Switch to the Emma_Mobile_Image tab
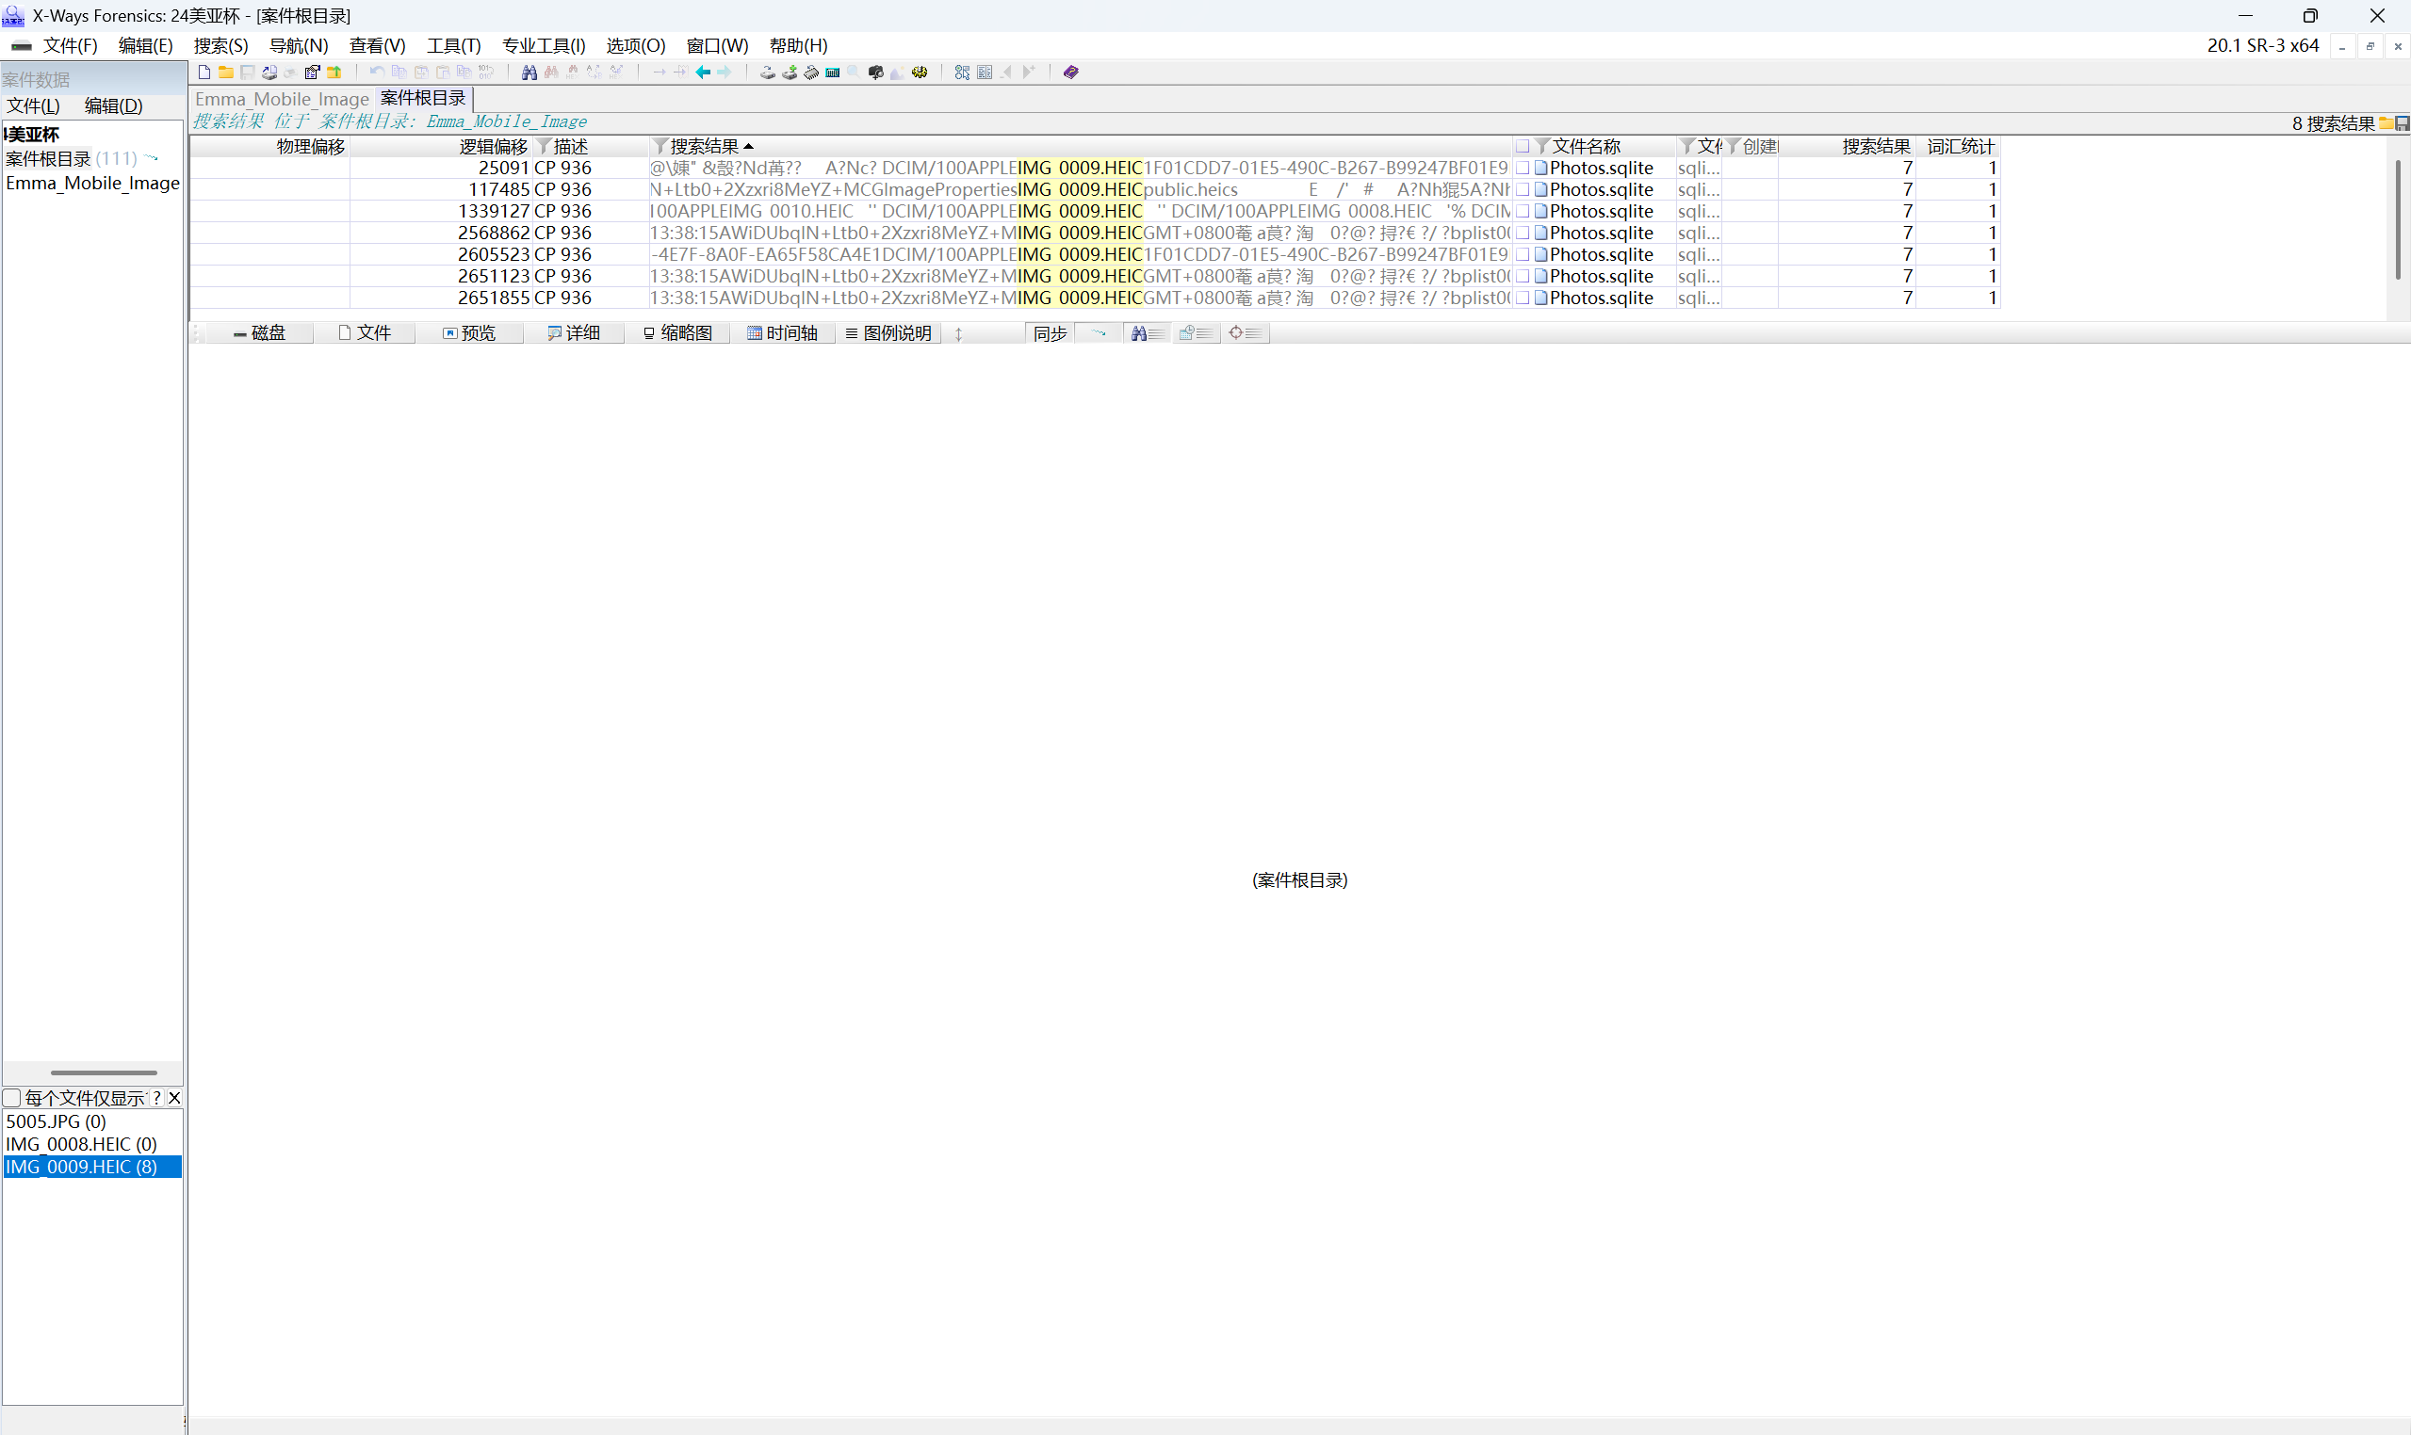 (x=282, y=99)
